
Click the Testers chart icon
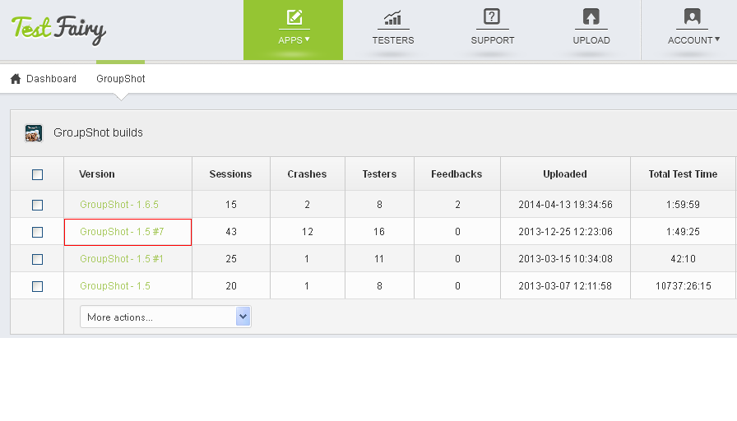(393, 17)
